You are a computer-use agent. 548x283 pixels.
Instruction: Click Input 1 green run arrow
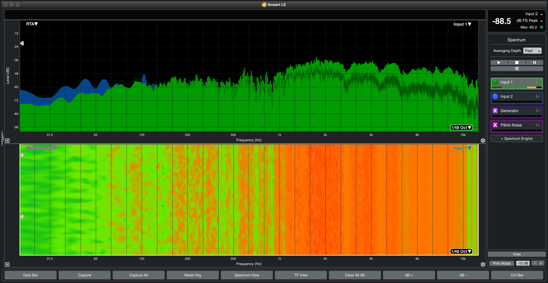tap(538, 82)
